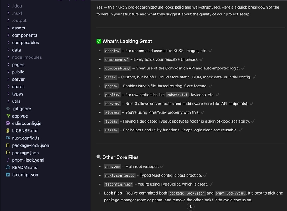The width and height of the screenshot is (287, 211).
Task: Open README.md file
Action: tap(25, 168)
